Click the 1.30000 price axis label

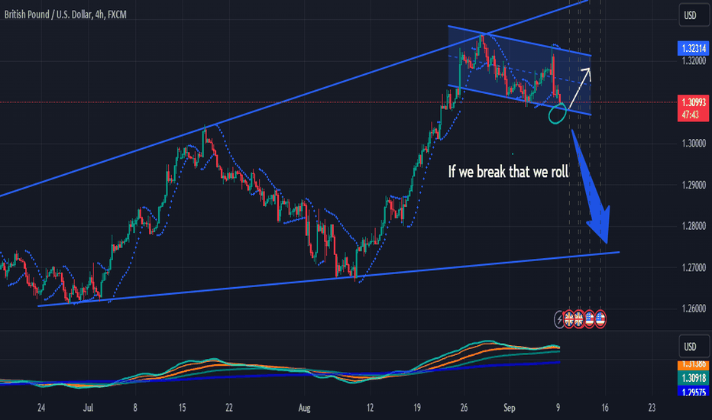point(694,144)
